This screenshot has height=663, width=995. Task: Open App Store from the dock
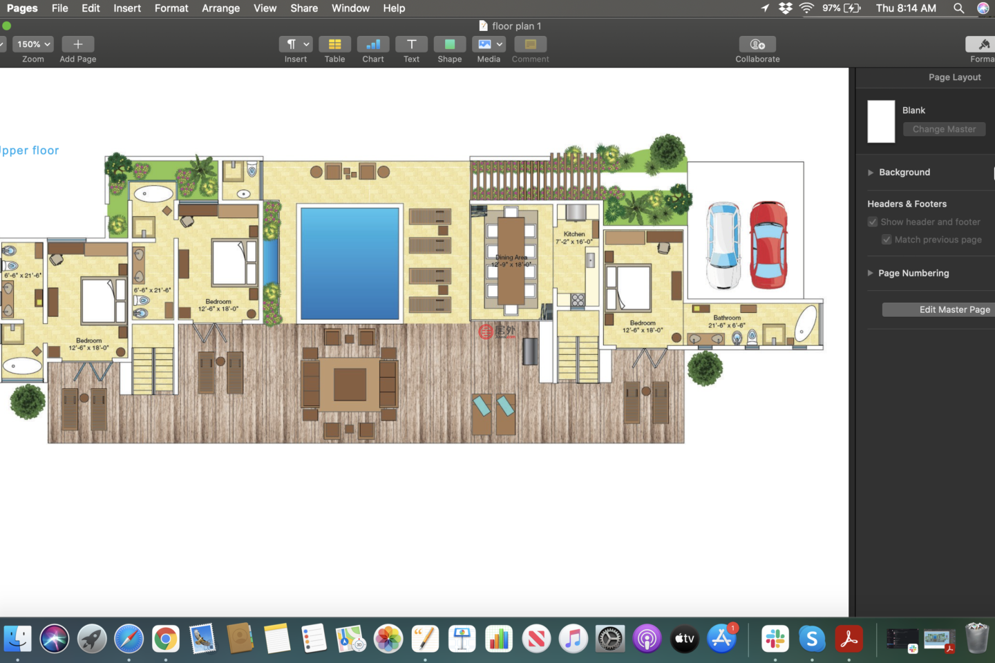click(x=721, y=639)
